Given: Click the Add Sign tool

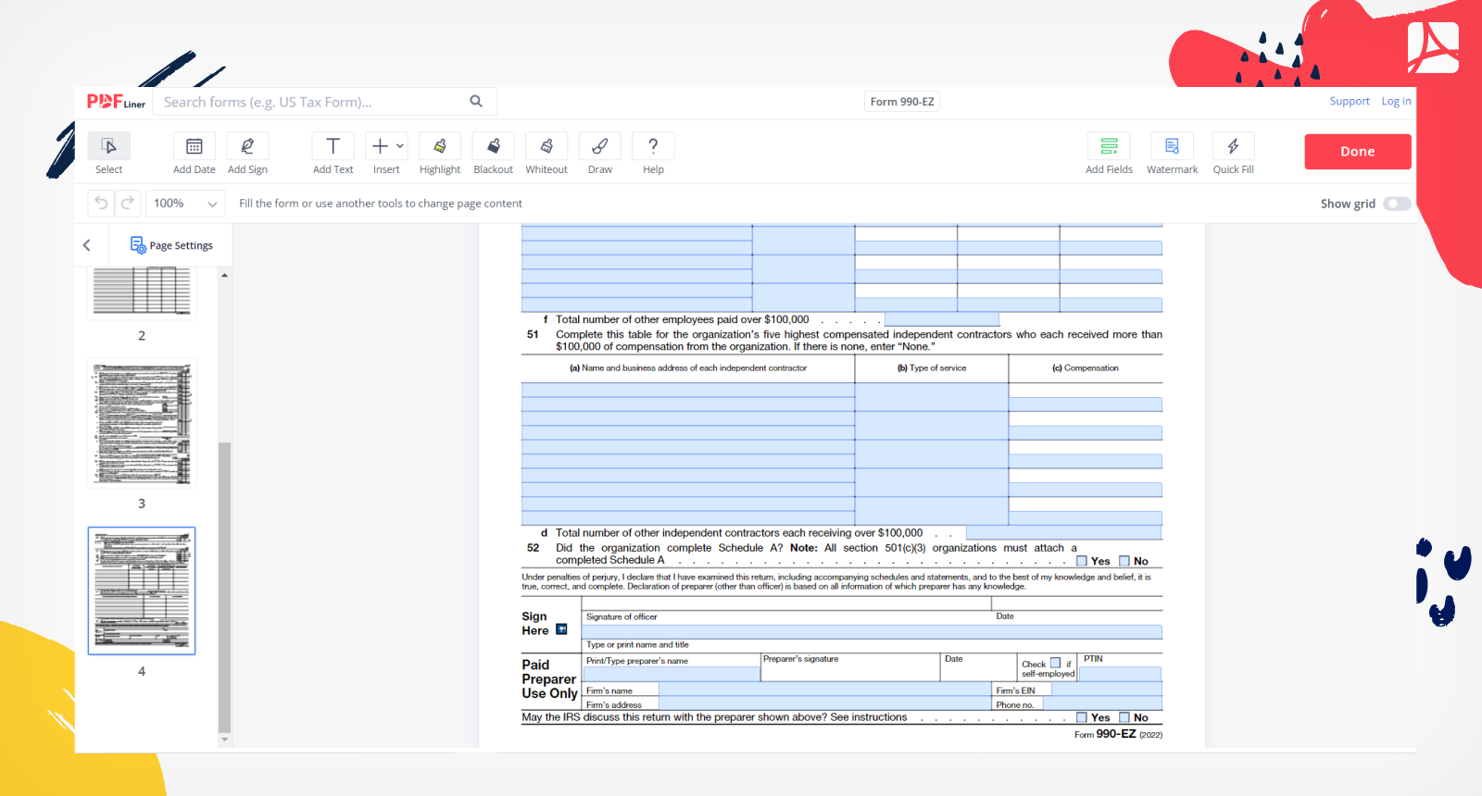Looking at the screenshot, I should [247, 147].
